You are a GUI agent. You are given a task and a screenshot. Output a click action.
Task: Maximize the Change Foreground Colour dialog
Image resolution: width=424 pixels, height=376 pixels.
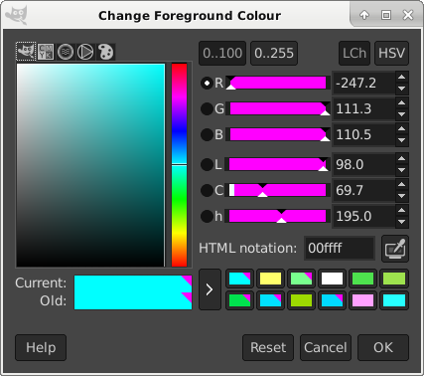coord(386,15)
